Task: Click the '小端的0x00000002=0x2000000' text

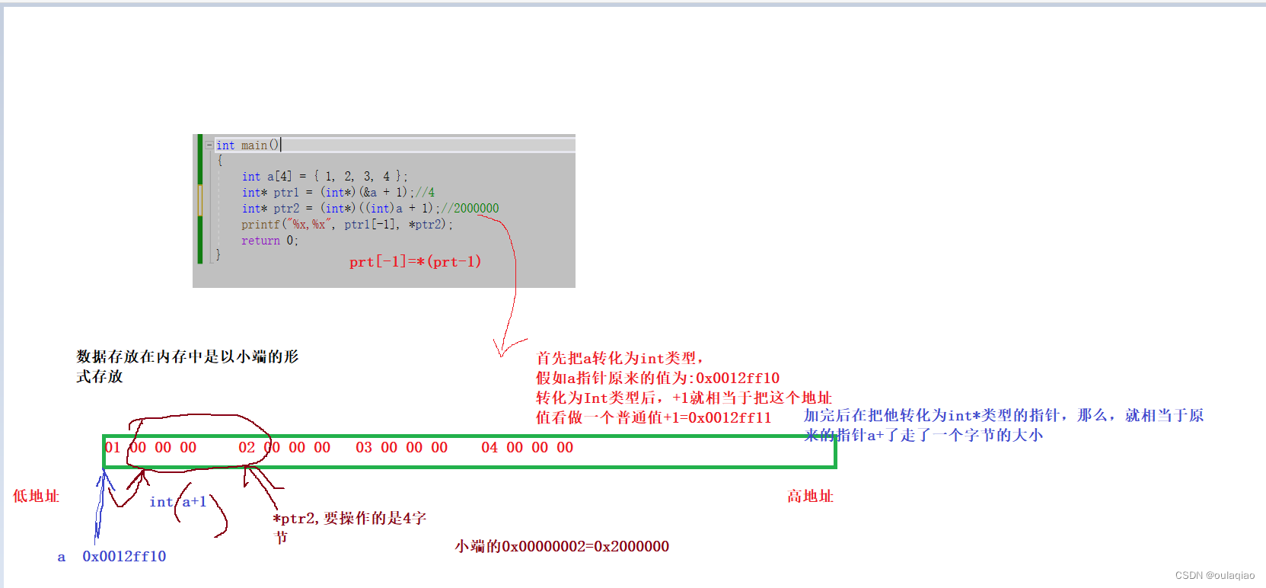Action: tap(562, 546)
